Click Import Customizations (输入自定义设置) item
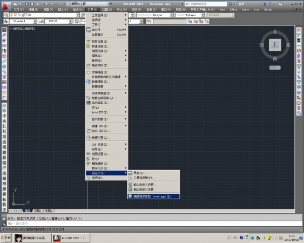Image resolution: width=304 pixels, height=243 pixels. [x=153, y=185]
